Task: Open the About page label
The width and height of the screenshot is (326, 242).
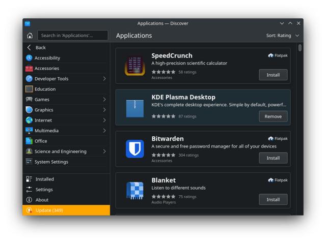Action: click(42, 200)
